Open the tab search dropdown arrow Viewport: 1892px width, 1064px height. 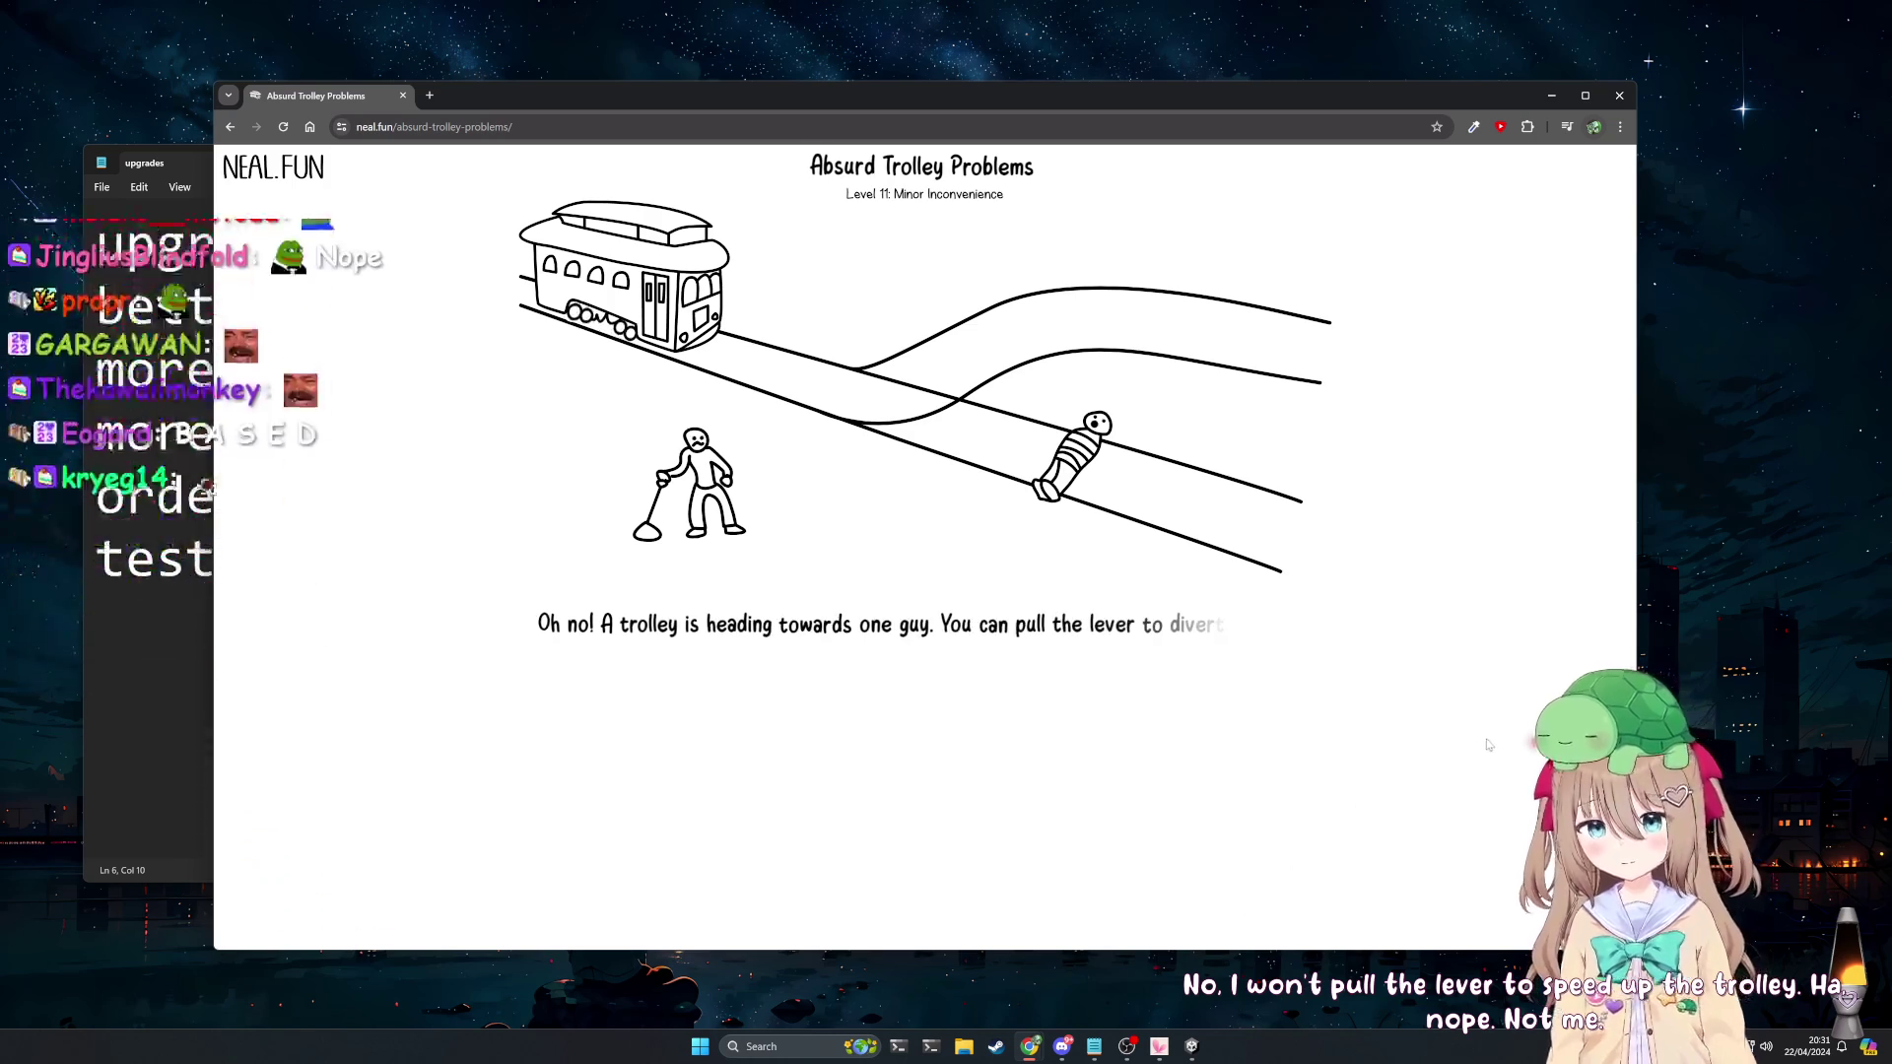pyautogui.click(x=229, y=95)
